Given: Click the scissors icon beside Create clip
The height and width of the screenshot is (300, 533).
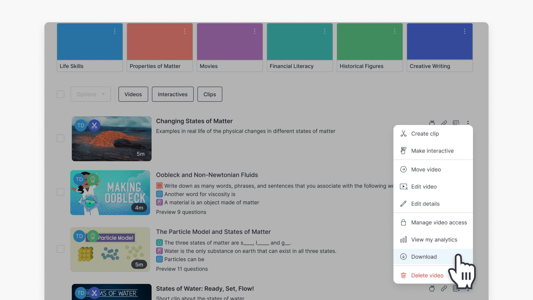Looking at the screenshot, I should (403, 134).
